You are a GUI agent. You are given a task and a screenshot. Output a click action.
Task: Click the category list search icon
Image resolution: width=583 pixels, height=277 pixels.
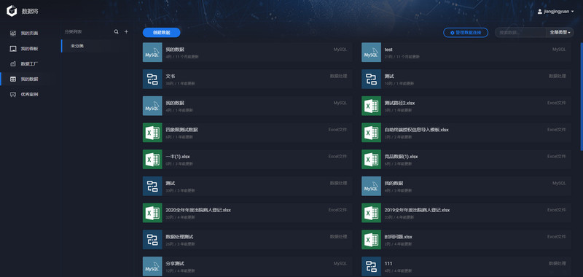(x=117, y=32)
